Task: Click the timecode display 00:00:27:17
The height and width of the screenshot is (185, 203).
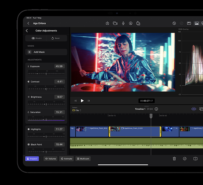Action: pos(146,101)
